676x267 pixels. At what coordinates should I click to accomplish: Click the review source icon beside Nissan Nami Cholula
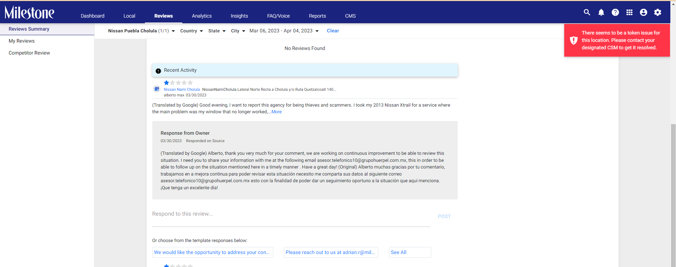click(x=157, y=89)
